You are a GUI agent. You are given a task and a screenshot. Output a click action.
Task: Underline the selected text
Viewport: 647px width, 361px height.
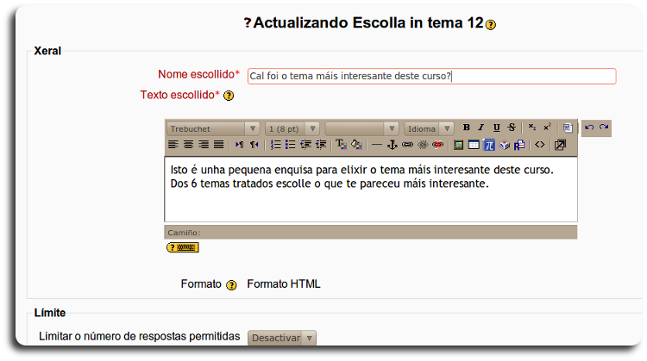tap(496, 128)
